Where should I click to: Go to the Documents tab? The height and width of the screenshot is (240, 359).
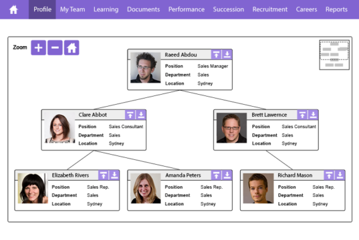[x=143, y=9]
